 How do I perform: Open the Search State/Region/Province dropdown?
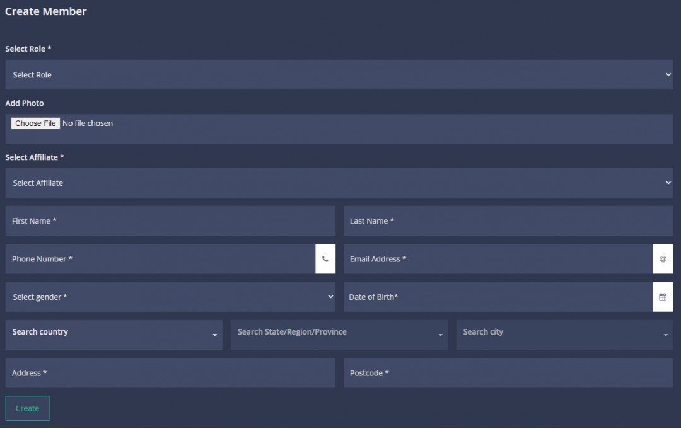339,335
